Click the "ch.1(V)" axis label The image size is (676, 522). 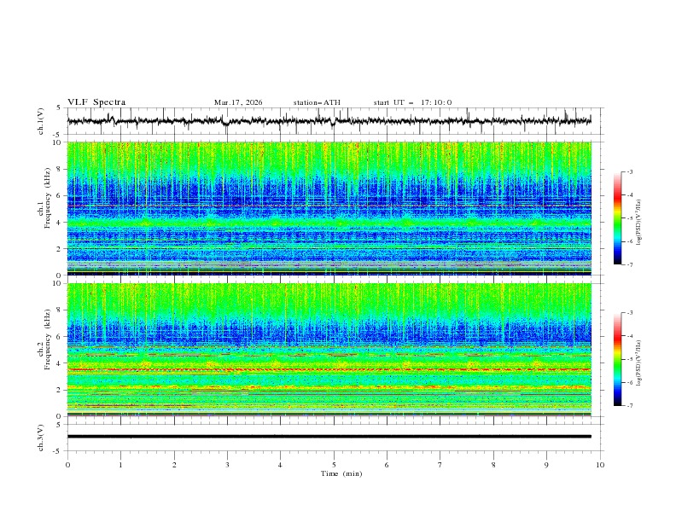[x=41, y=121]
